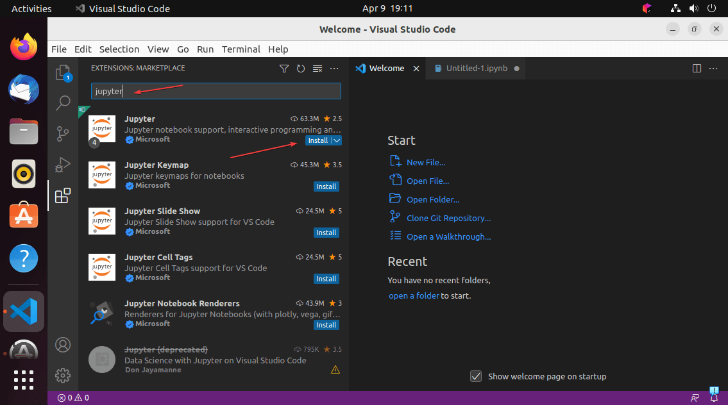Viewport: 728px width, 405px height.
Task: Select the Jupyter Keymap extension title
Action: (157, 165)
